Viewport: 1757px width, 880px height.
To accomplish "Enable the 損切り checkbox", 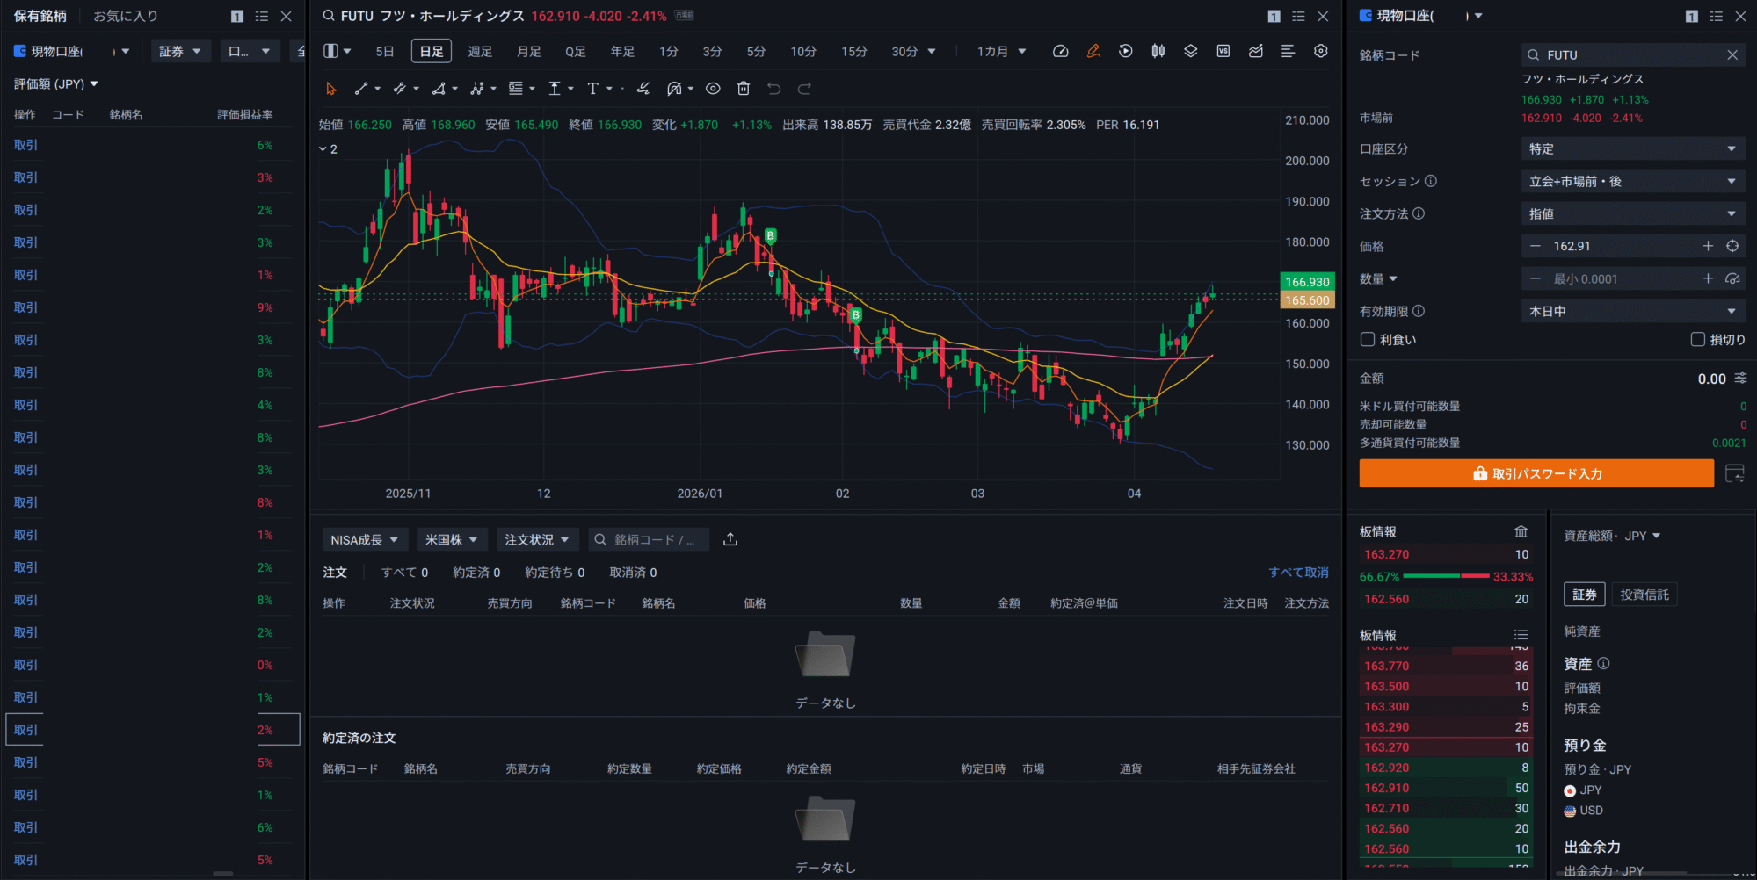I will tap(1698, 339).
